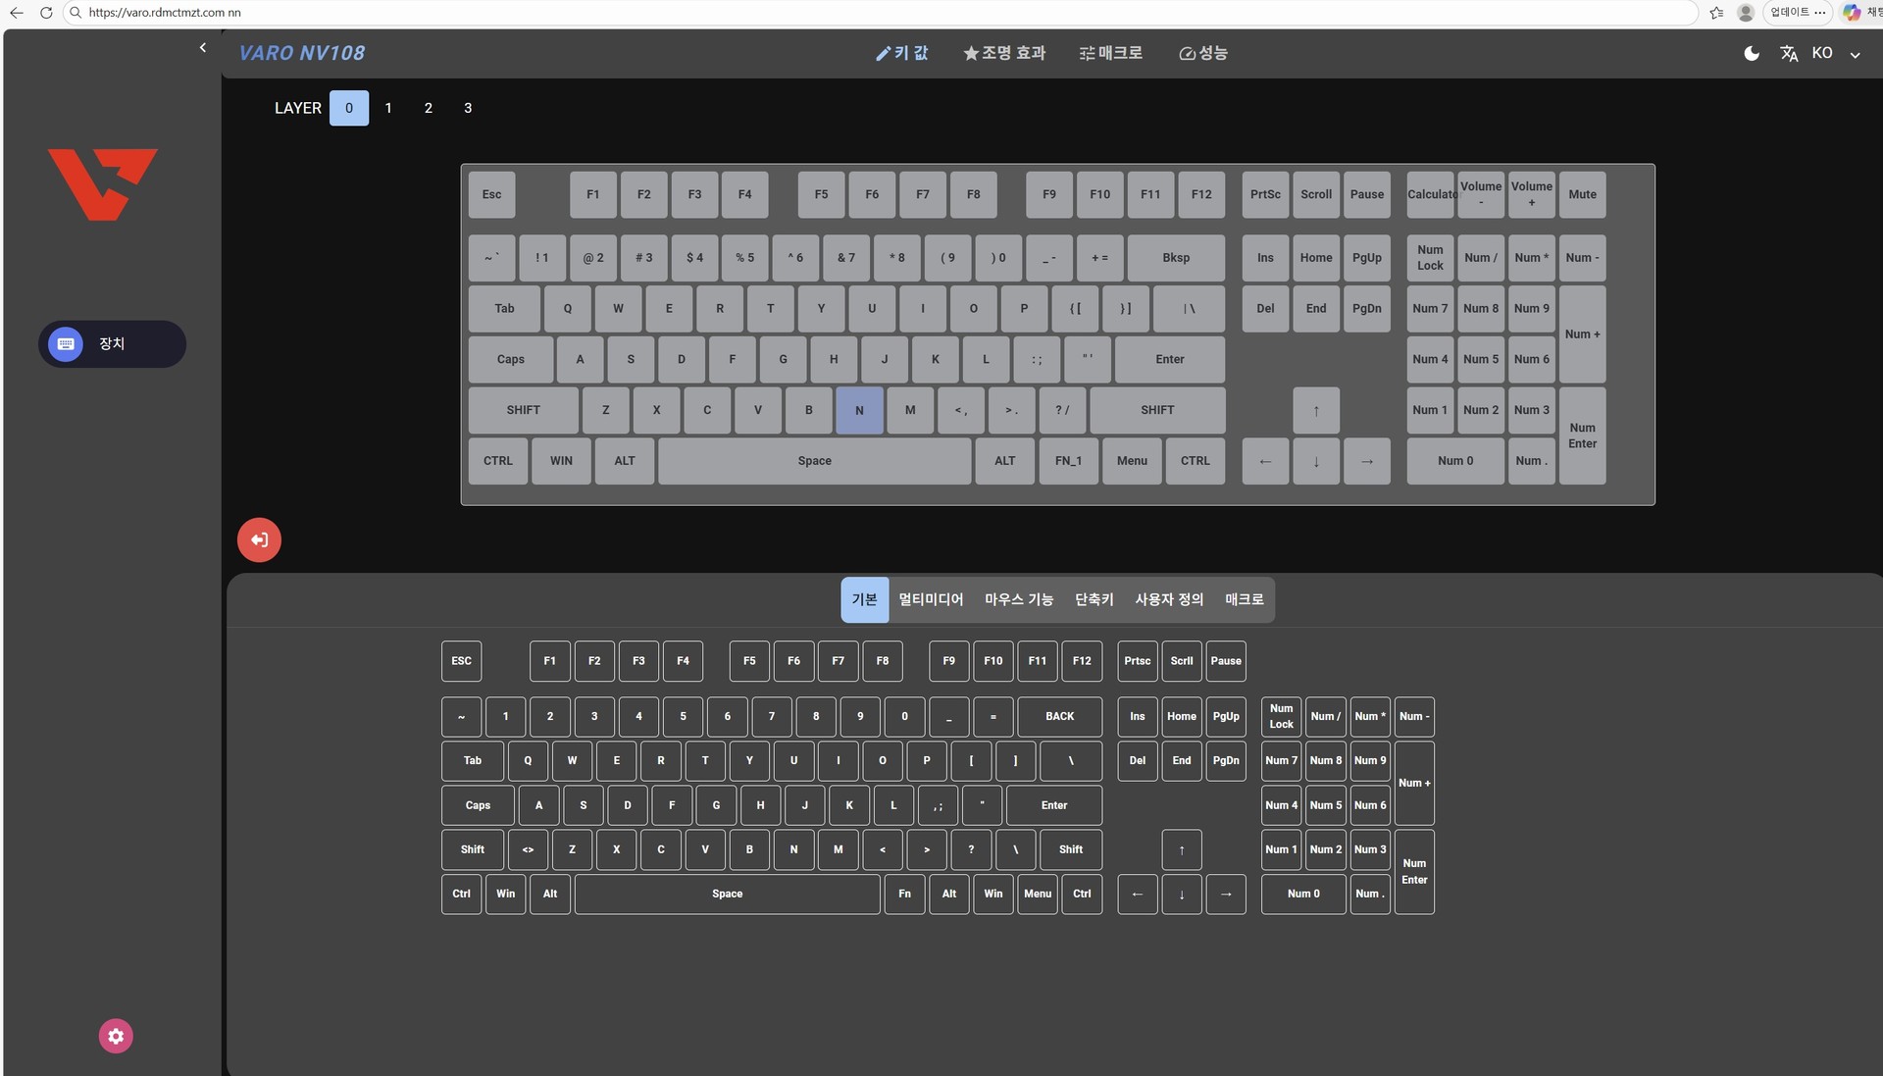Select the 장치 device sidebar item

pos(112,344)
